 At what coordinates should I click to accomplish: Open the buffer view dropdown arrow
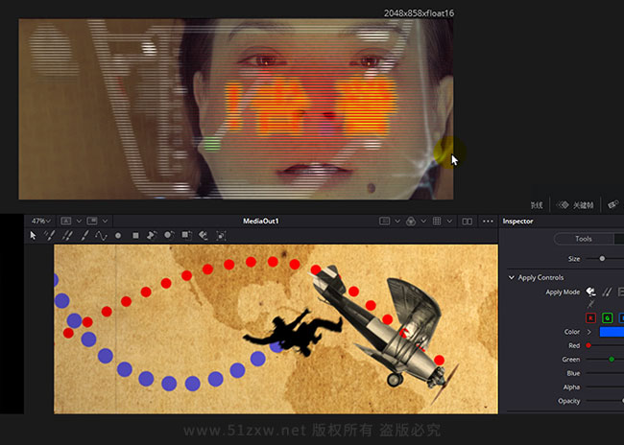pos(79,221)
